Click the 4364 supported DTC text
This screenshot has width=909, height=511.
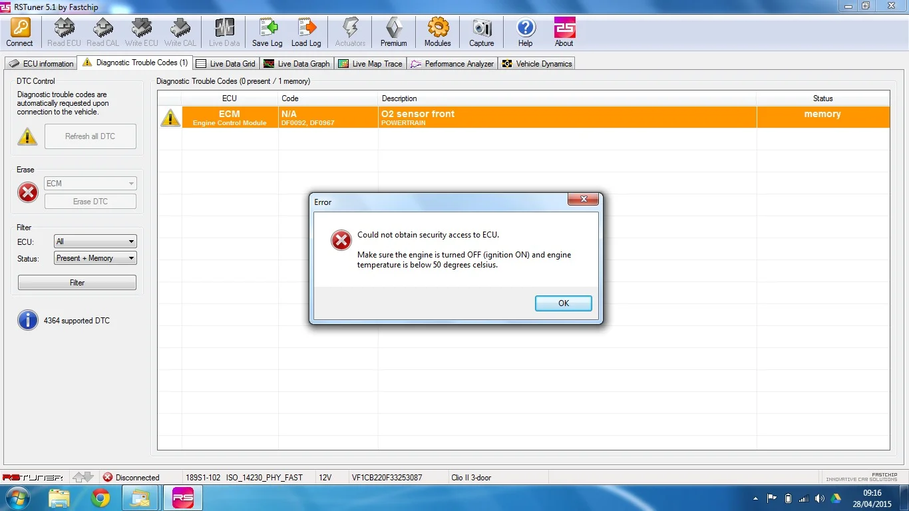tap(77, 321)
